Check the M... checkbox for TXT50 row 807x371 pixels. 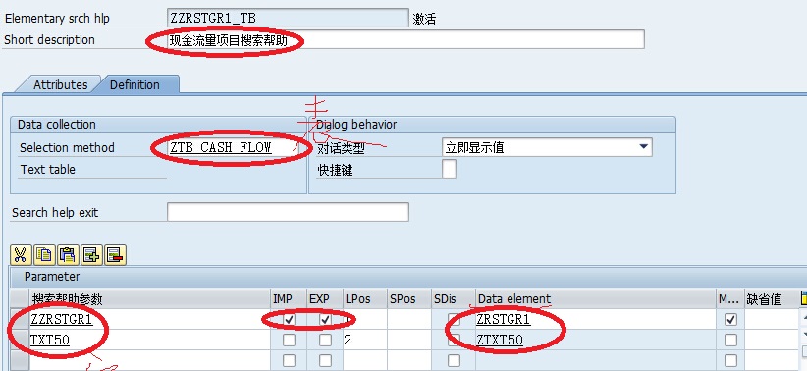click(730, 341)
